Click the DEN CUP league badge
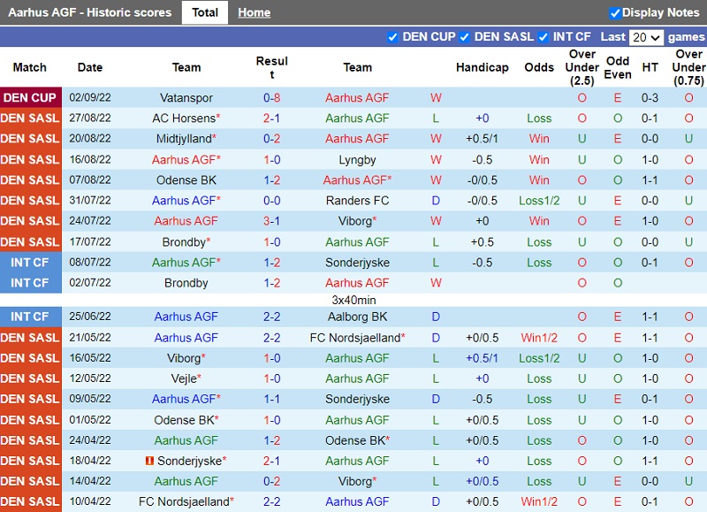 (30, 97)
